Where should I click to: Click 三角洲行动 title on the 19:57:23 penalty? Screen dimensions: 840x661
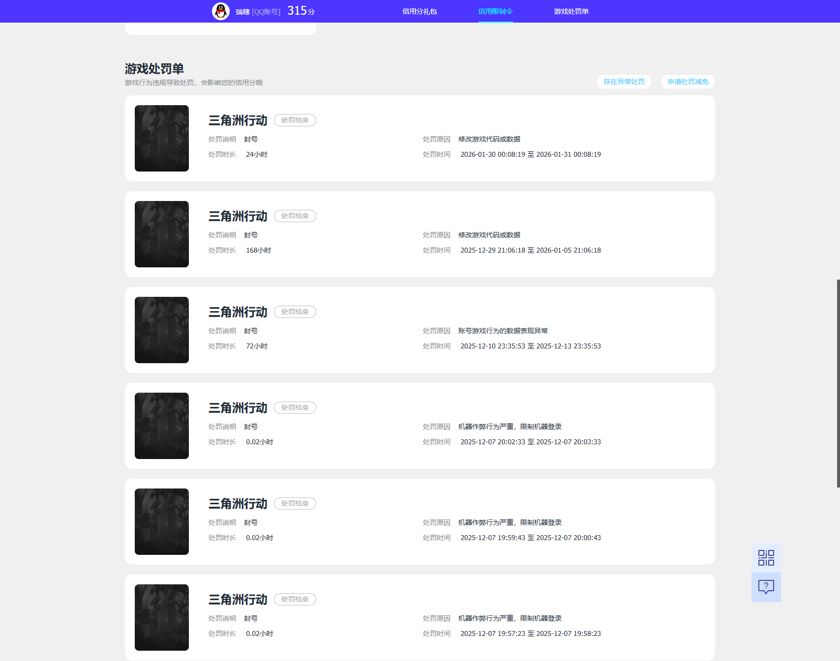(x=238, y=600)
